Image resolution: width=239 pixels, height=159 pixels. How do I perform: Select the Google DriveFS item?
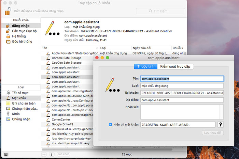click(67, 124)
